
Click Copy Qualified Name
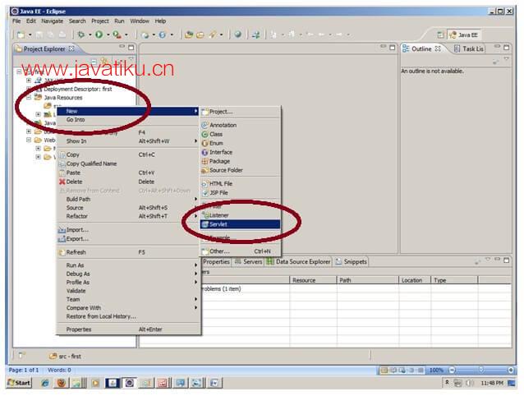pyautogui.click(x=128, y=163)
